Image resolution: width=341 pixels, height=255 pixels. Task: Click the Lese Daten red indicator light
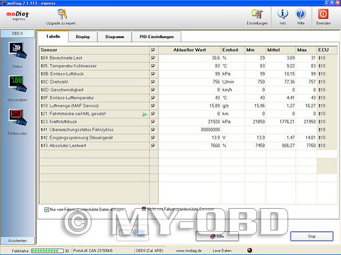pos(250,250)
